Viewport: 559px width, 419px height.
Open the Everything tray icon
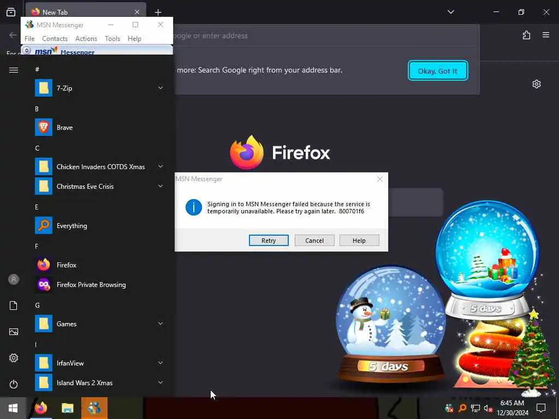(x=462, y=408)
